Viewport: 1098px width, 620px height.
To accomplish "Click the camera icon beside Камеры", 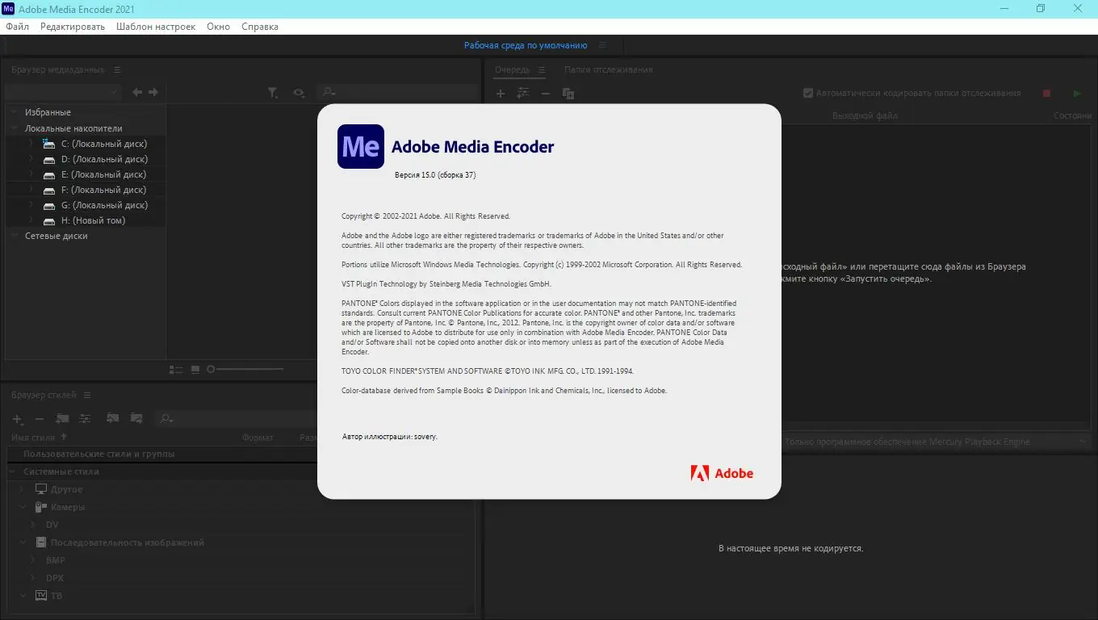I will click(x=41, y=507).
